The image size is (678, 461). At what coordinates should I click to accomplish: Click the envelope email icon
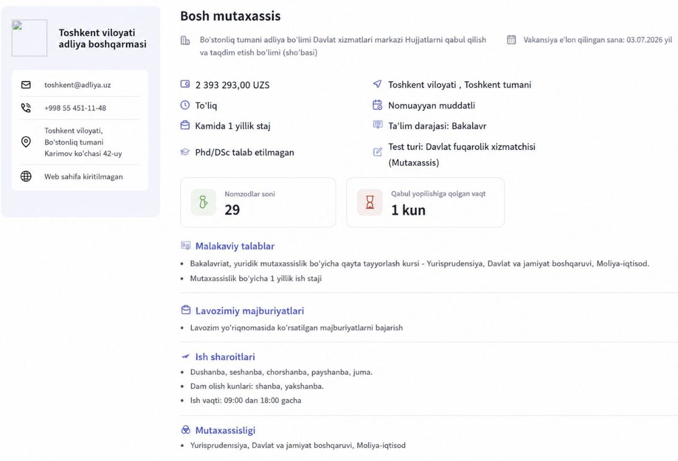tap(26, 85)
